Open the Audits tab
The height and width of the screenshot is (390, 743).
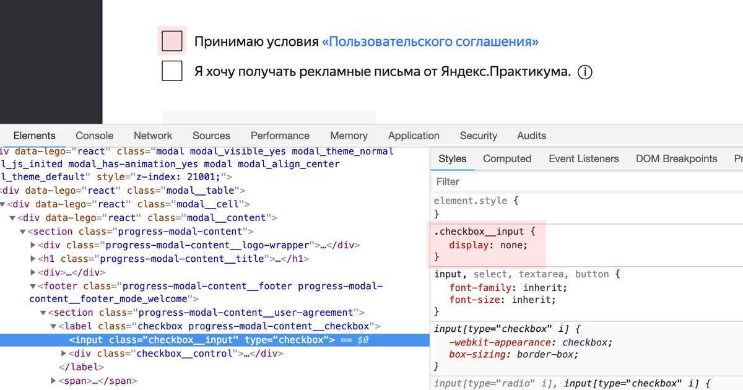click(x=531, y=136)
